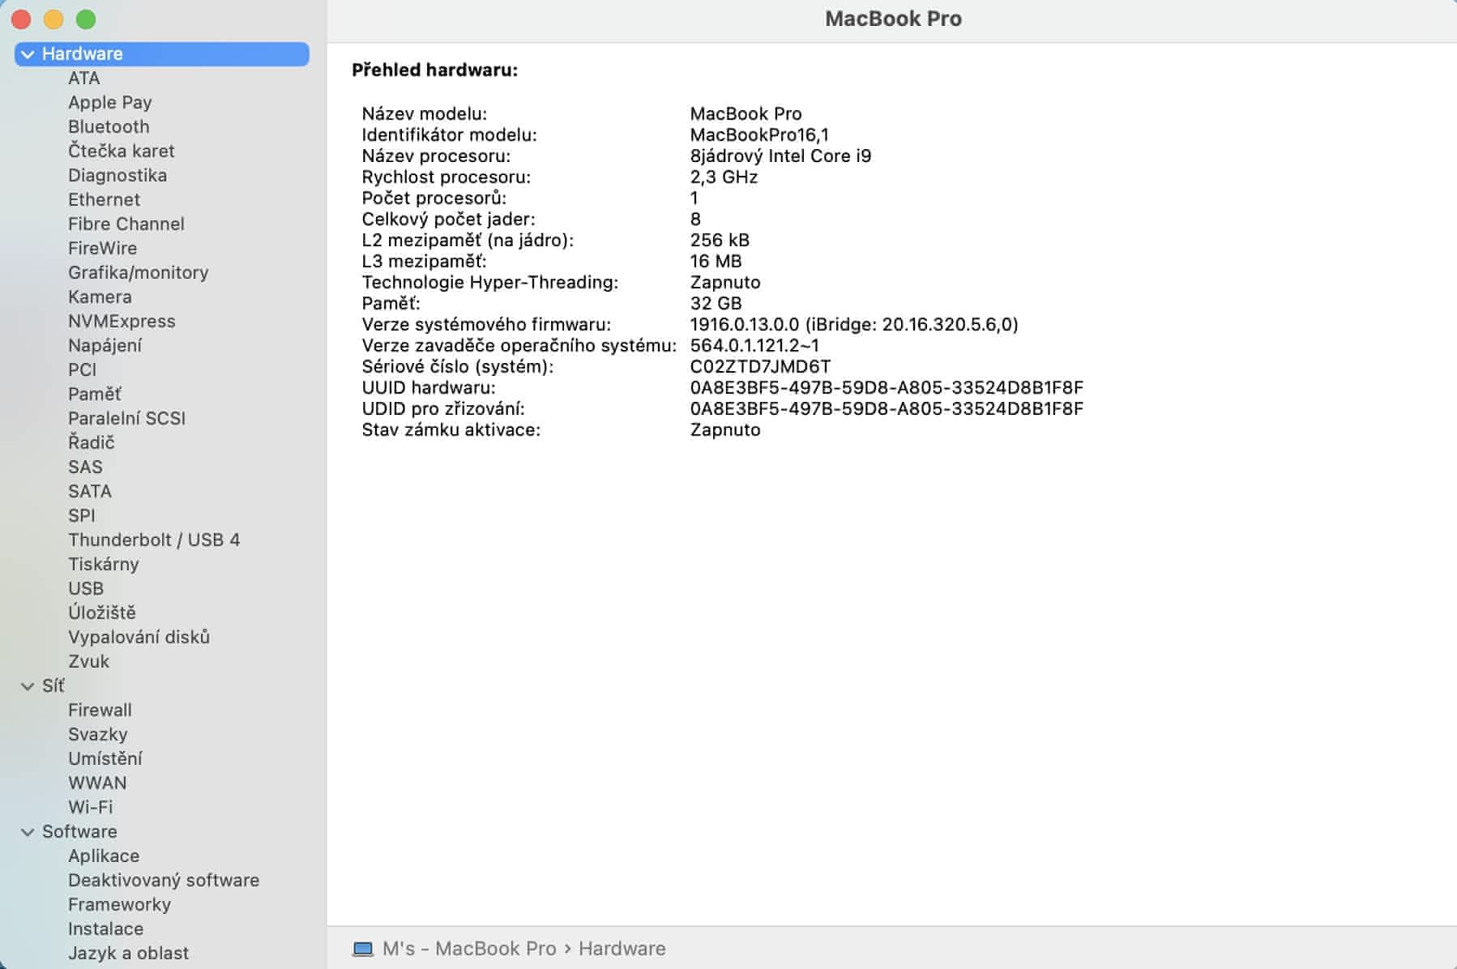Open Fibre Channel details
Image resolution: width=1457 pixels, height=969 pixels.
click(126, 224)
